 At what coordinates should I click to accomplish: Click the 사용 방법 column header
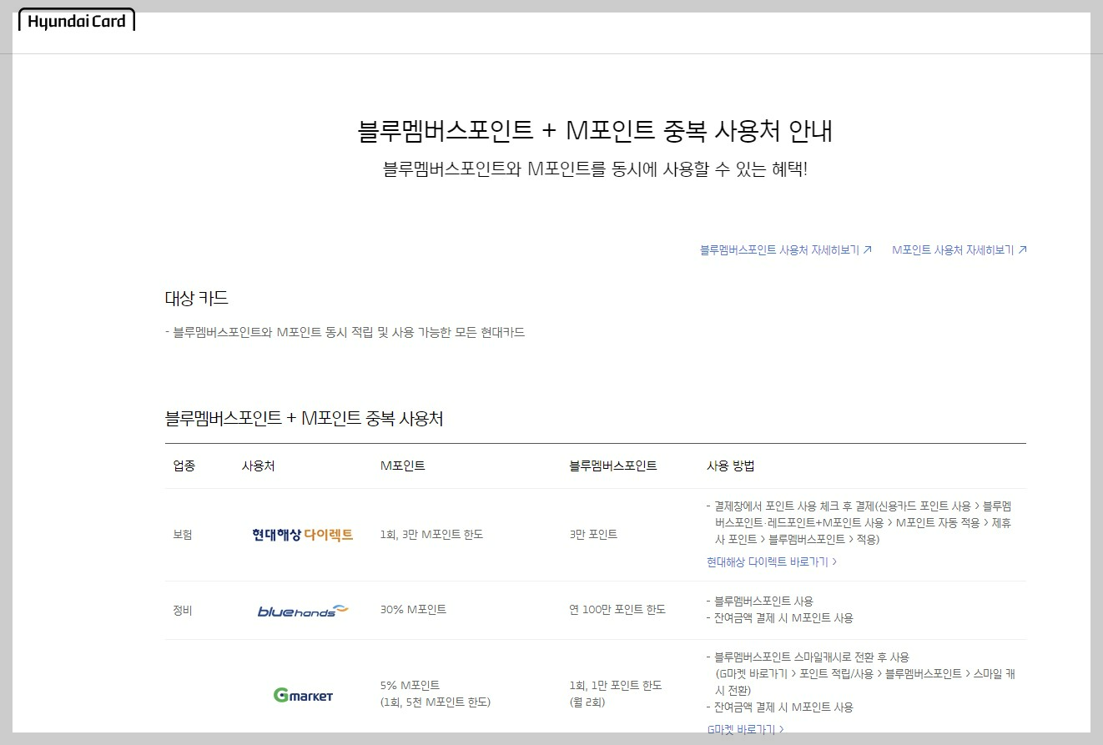click(x=730, y=466)
